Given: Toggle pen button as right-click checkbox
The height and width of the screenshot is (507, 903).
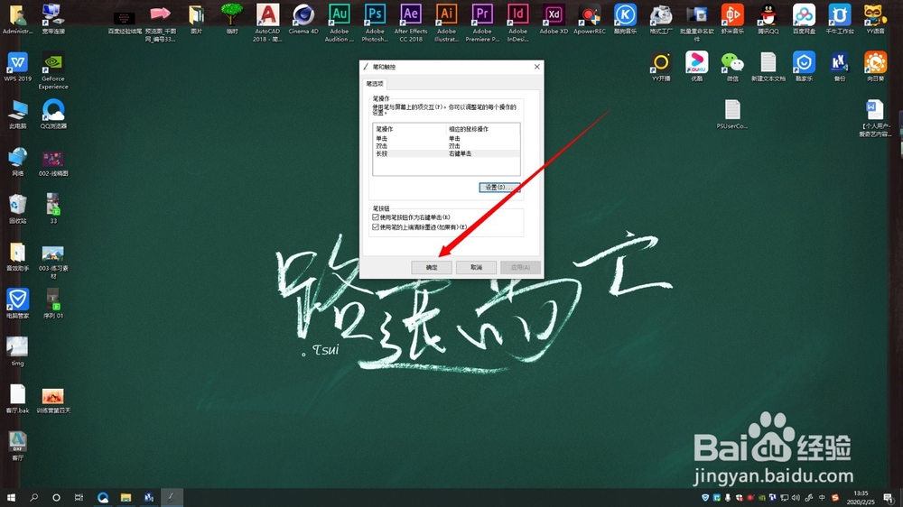Looking at the screenshot, I should [376, 217].
